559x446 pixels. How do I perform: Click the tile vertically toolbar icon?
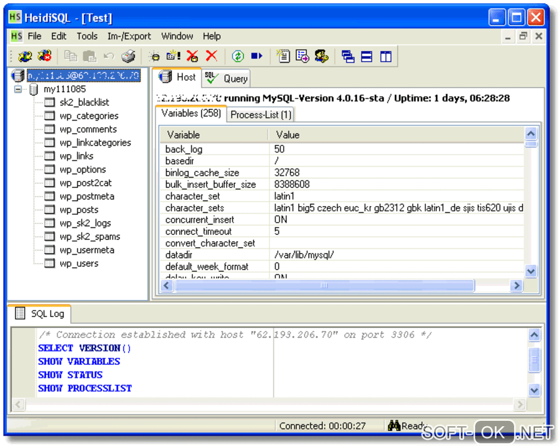(x=386, y=56)
